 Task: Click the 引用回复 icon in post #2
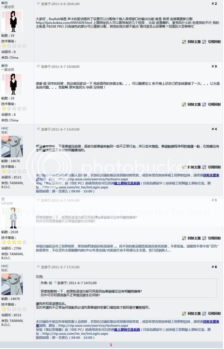[204, 42]
